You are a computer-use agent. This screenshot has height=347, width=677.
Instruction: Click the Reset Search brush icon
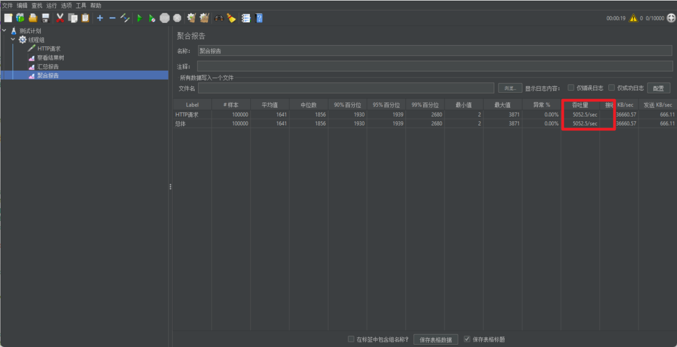[x=231, y=18]
